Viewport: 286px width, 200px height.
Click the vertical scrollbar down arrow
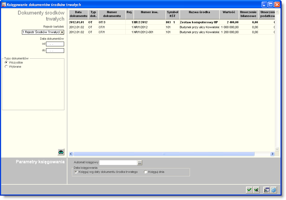277,149
